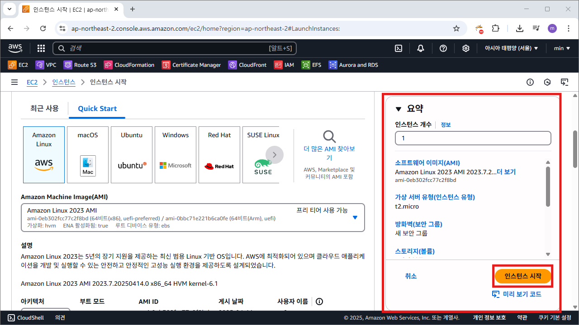This screenshot has height=325, width=579.
Task: Click the 정보 link beside 인스턴스 개수
Action: (x=446, y=125)
